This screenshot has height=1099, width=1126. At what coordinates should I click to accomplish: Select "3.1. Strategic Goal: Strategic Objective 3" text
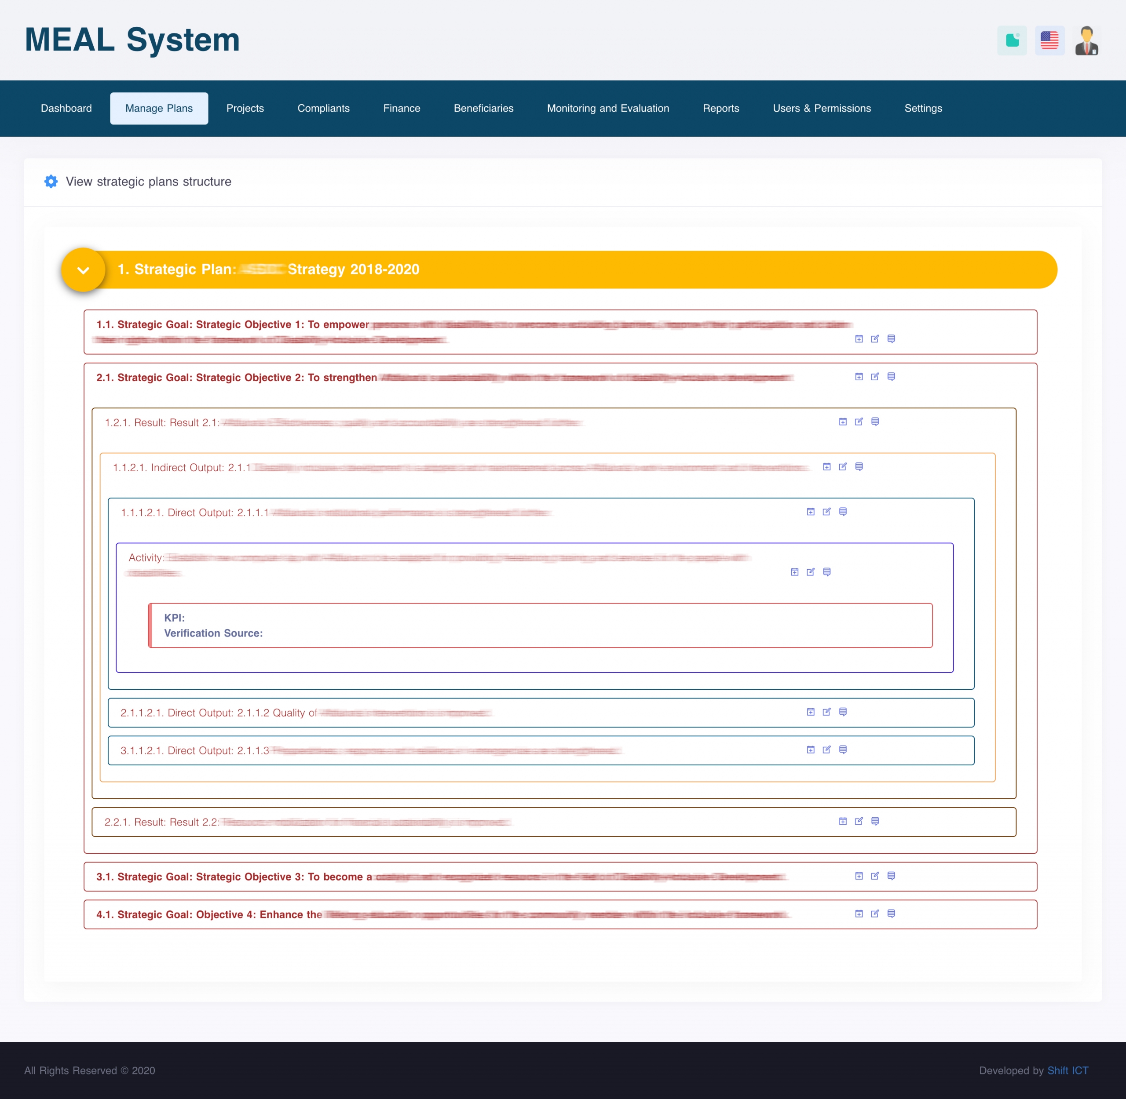click(200, 877)
